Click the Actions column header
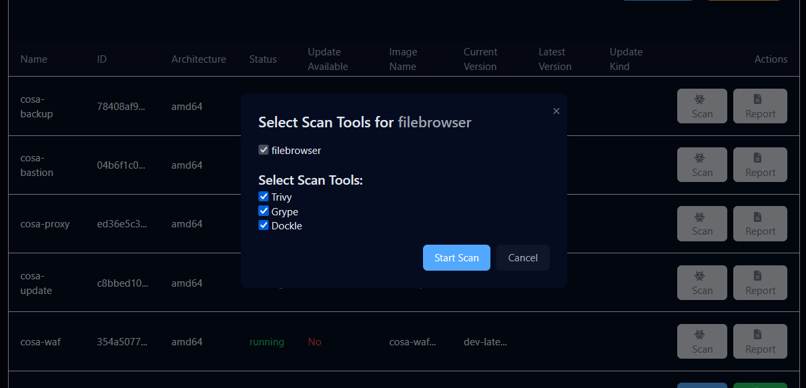This screenshot has height=388, width=806. [x=771, y=59]
